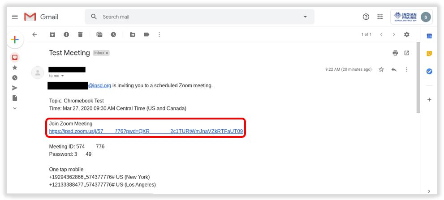Screen dimensions: 444x200
Task: Snooze this email
Action: 113,34
